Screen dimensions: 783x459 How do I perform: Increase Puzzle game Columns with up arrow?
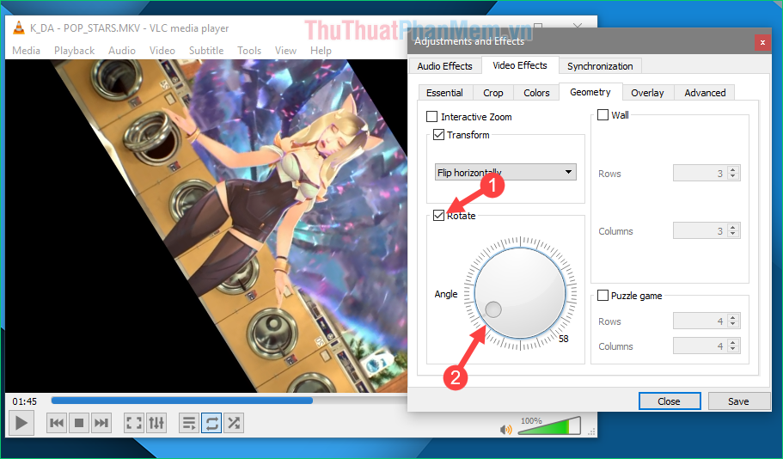(x=732, y=343)
